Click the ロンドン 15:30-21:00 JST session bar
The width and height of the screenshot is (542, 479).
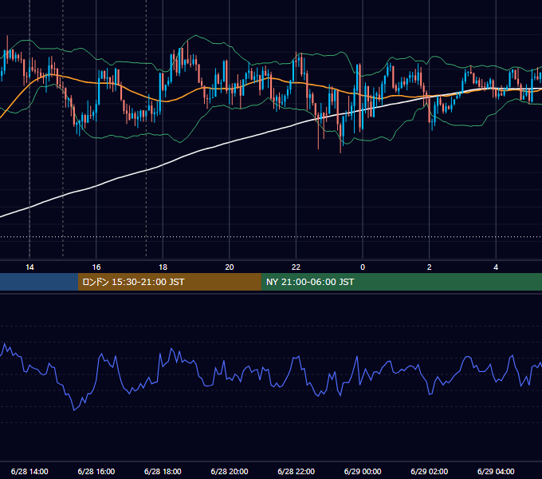[x=169, y=282]
